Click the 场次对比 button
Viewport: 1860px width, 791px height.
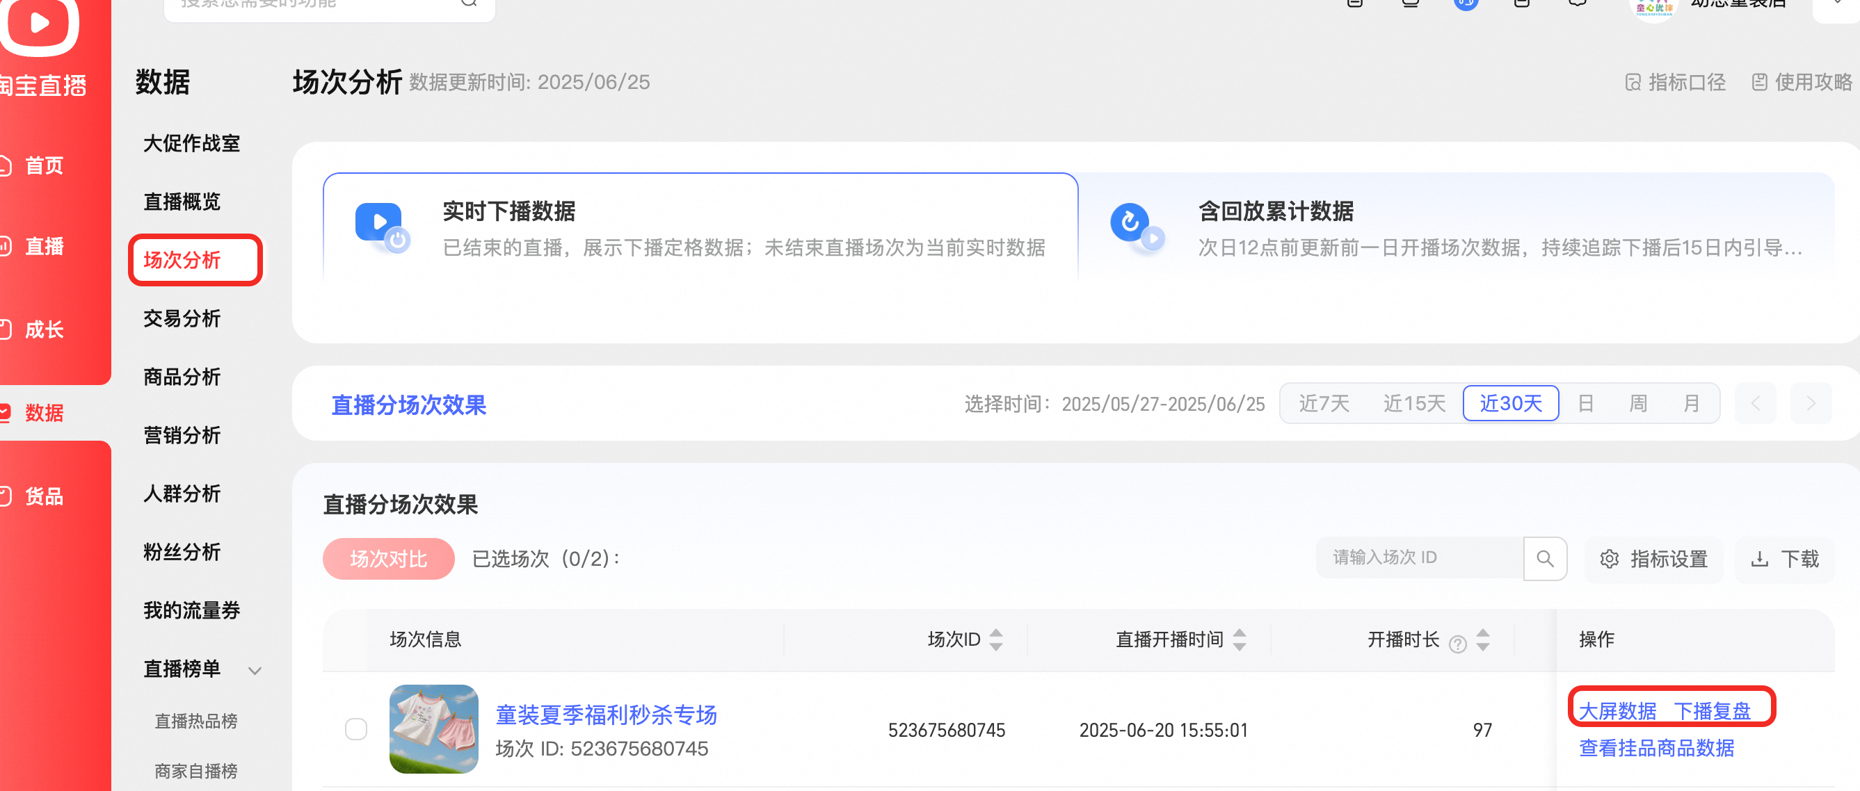(388, 559)
